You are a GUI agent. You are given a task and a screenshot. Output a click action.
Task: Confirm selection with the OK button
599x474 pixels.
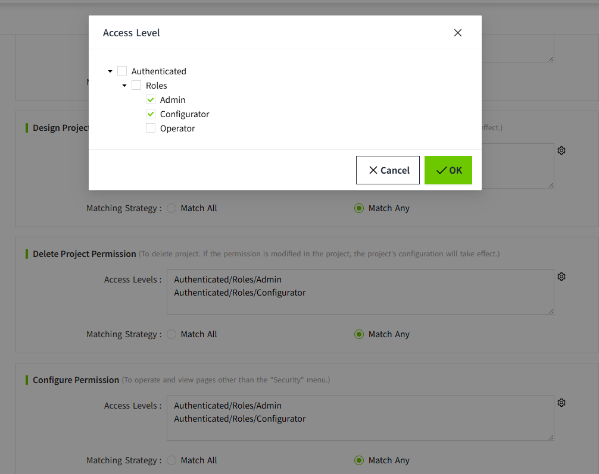[448, 170]
